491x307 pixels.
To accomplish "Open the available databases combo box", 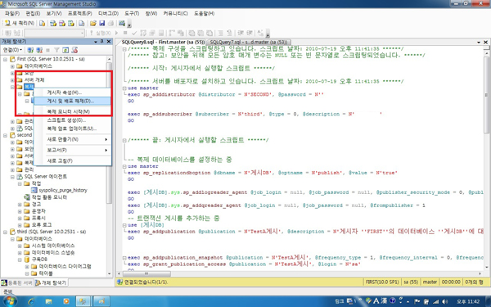I will 55,33.
